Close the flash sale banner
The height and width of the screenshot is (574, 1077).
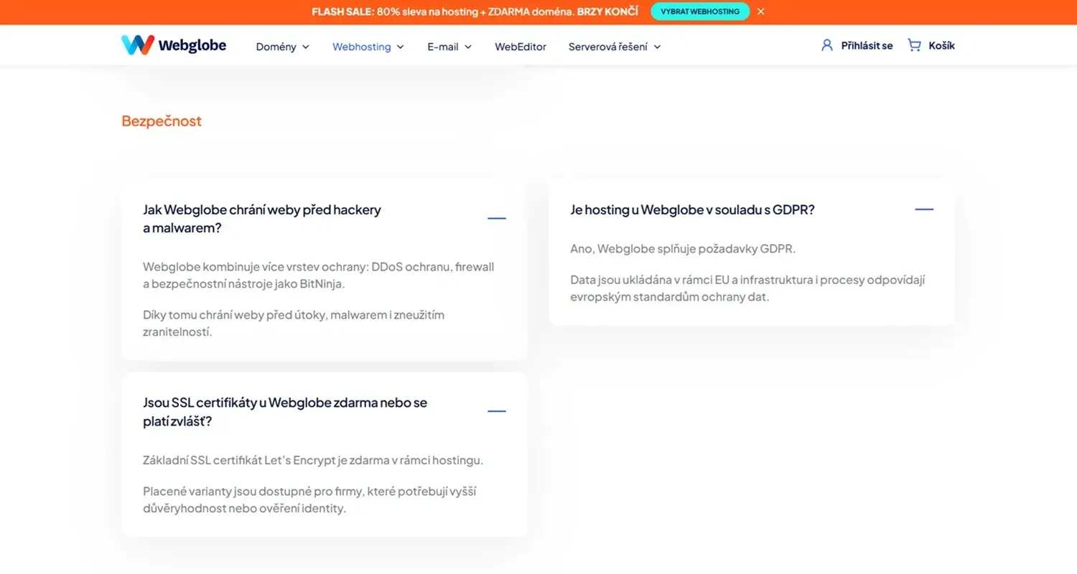point(761,11)
